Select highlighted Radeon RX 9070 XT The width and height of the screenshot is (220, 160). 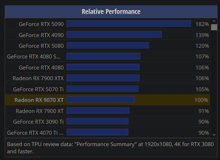pos(39,100)
